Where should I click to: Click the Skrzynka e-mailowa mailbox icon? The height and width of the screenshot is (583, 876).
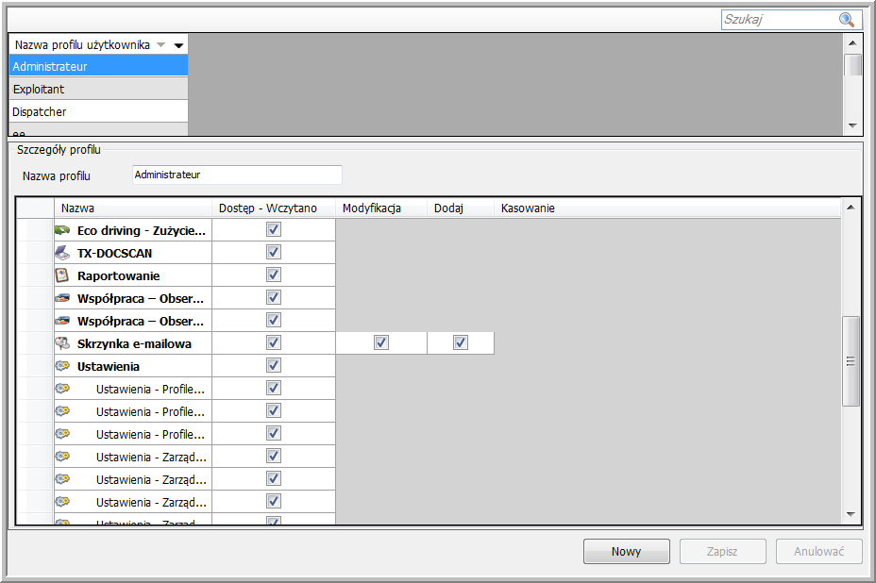click(x=63, y=343)
